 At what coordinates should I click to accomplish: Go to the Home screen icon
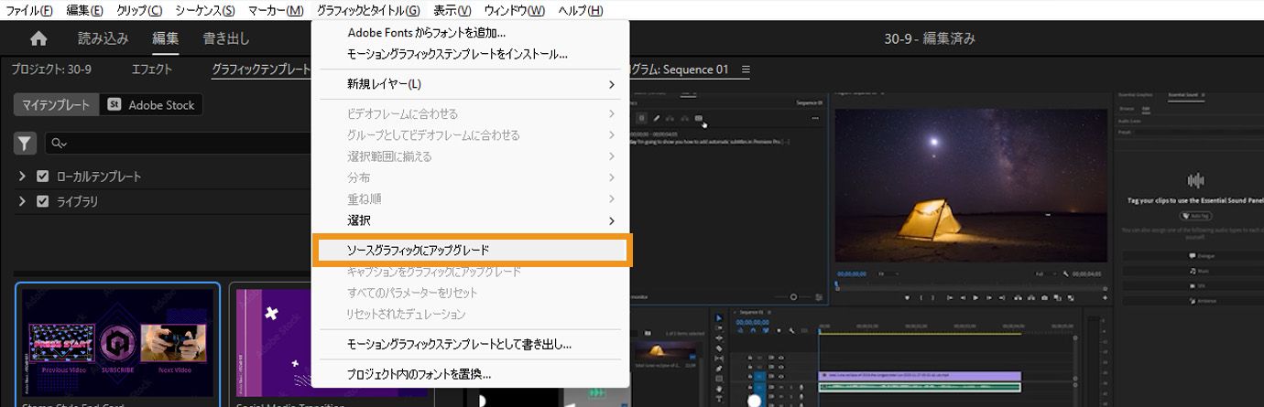tap(38, 38)
